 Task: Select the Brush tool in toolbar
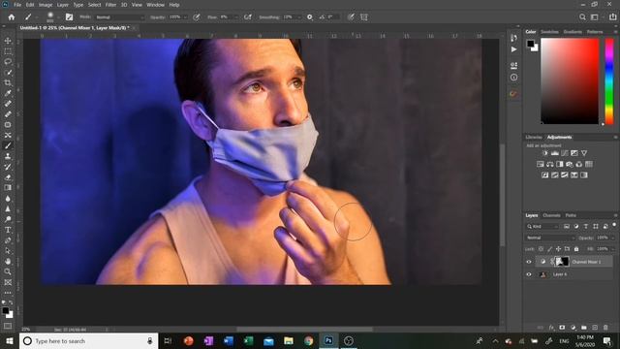coord(8,145)
